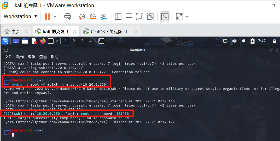
Task: Launch Firefox from the Kali panel
Action: [x=43, y=41]
